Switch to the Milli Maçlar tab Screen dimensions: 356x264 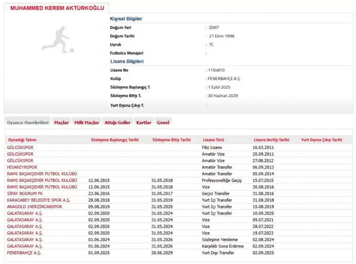(x=87, y=122)
